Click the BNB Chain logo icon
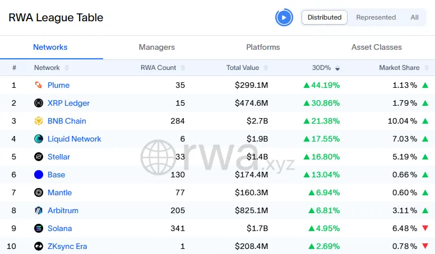The width and height of the screenshot is (435, 254). [39, 121]
